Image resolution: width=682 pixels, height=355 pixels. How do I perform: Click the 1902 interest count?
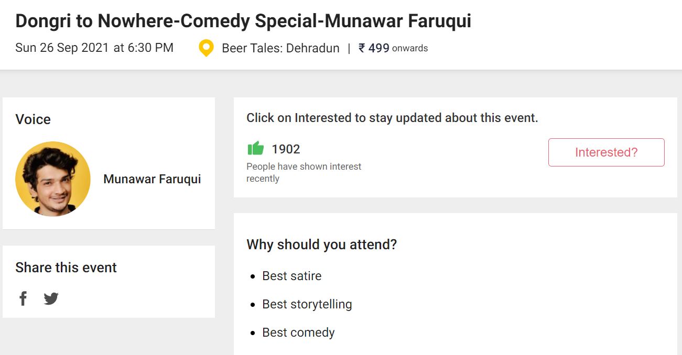pyautogui.click(x=286, y=149)
